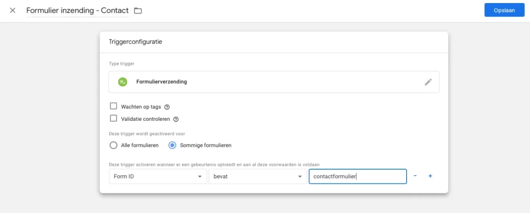
Task: Select the Alle formulieren radio button
Action: coord(113,145)
